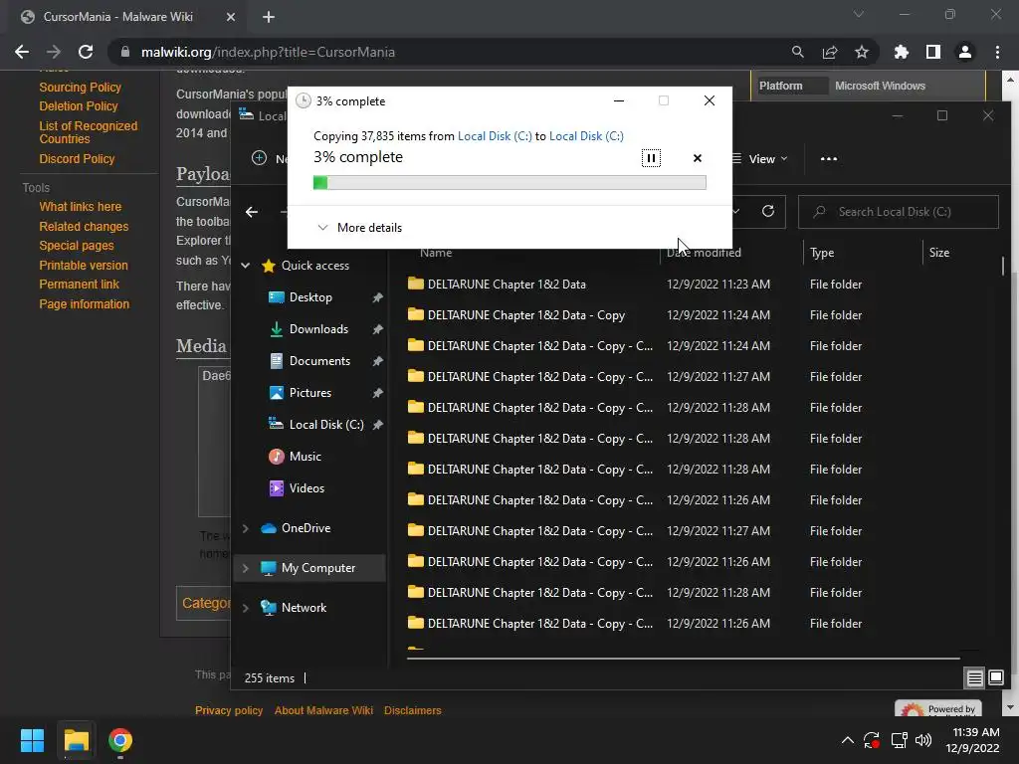Expand More details in copy dialog

[x=359, y=228]
